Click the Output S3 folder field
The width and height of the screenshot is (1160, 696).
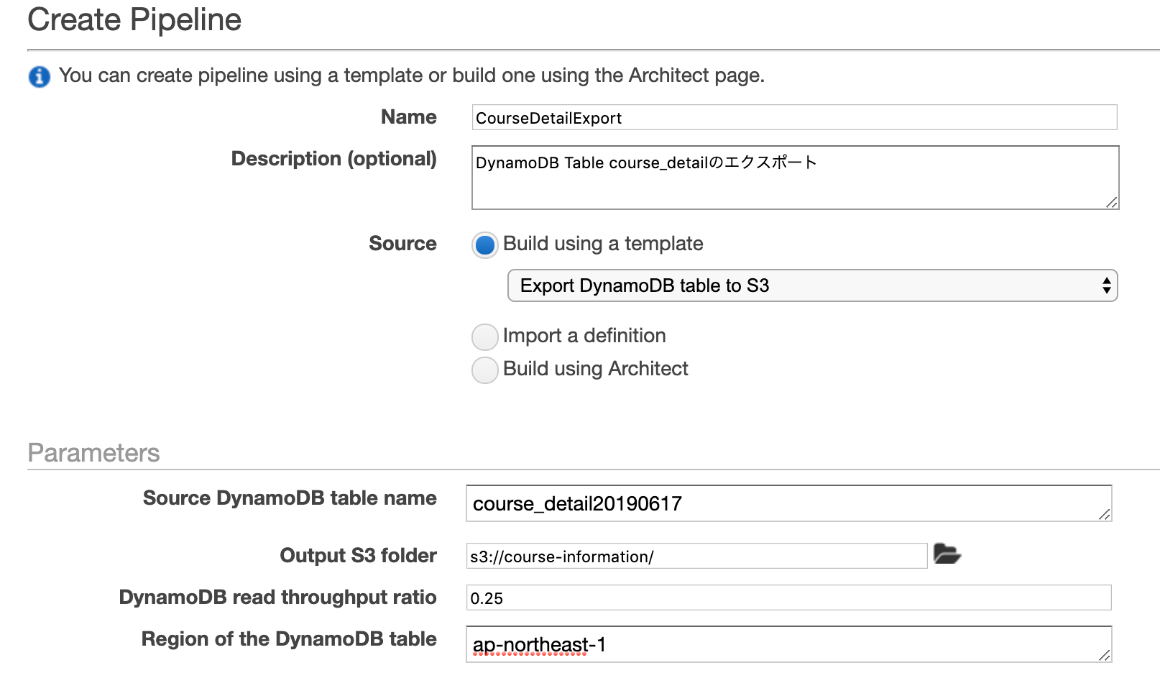tap(696, 556)
